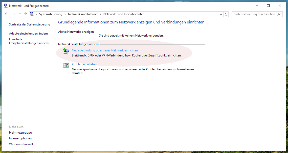288x153 pixels.
Task: Click the up arrow to parent folder
Action: [26, 14]
